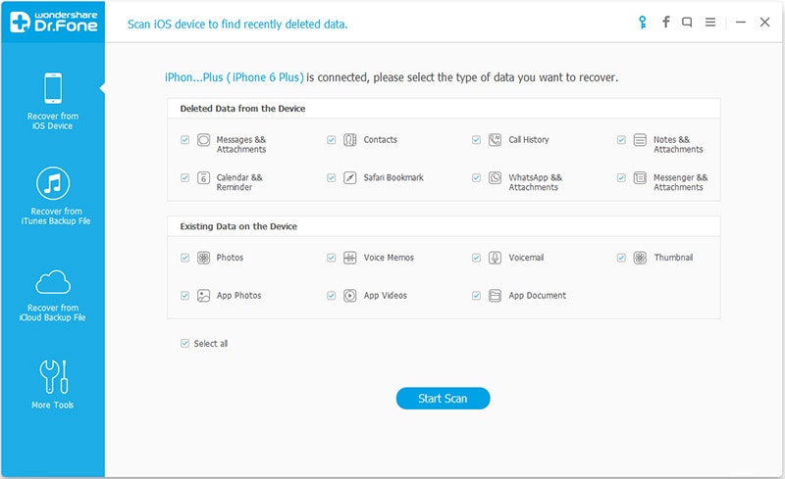This screenshot has height=479, width=785.
Task: Click the Messages && Attachments icon
Action: click(x=204, y=140)
